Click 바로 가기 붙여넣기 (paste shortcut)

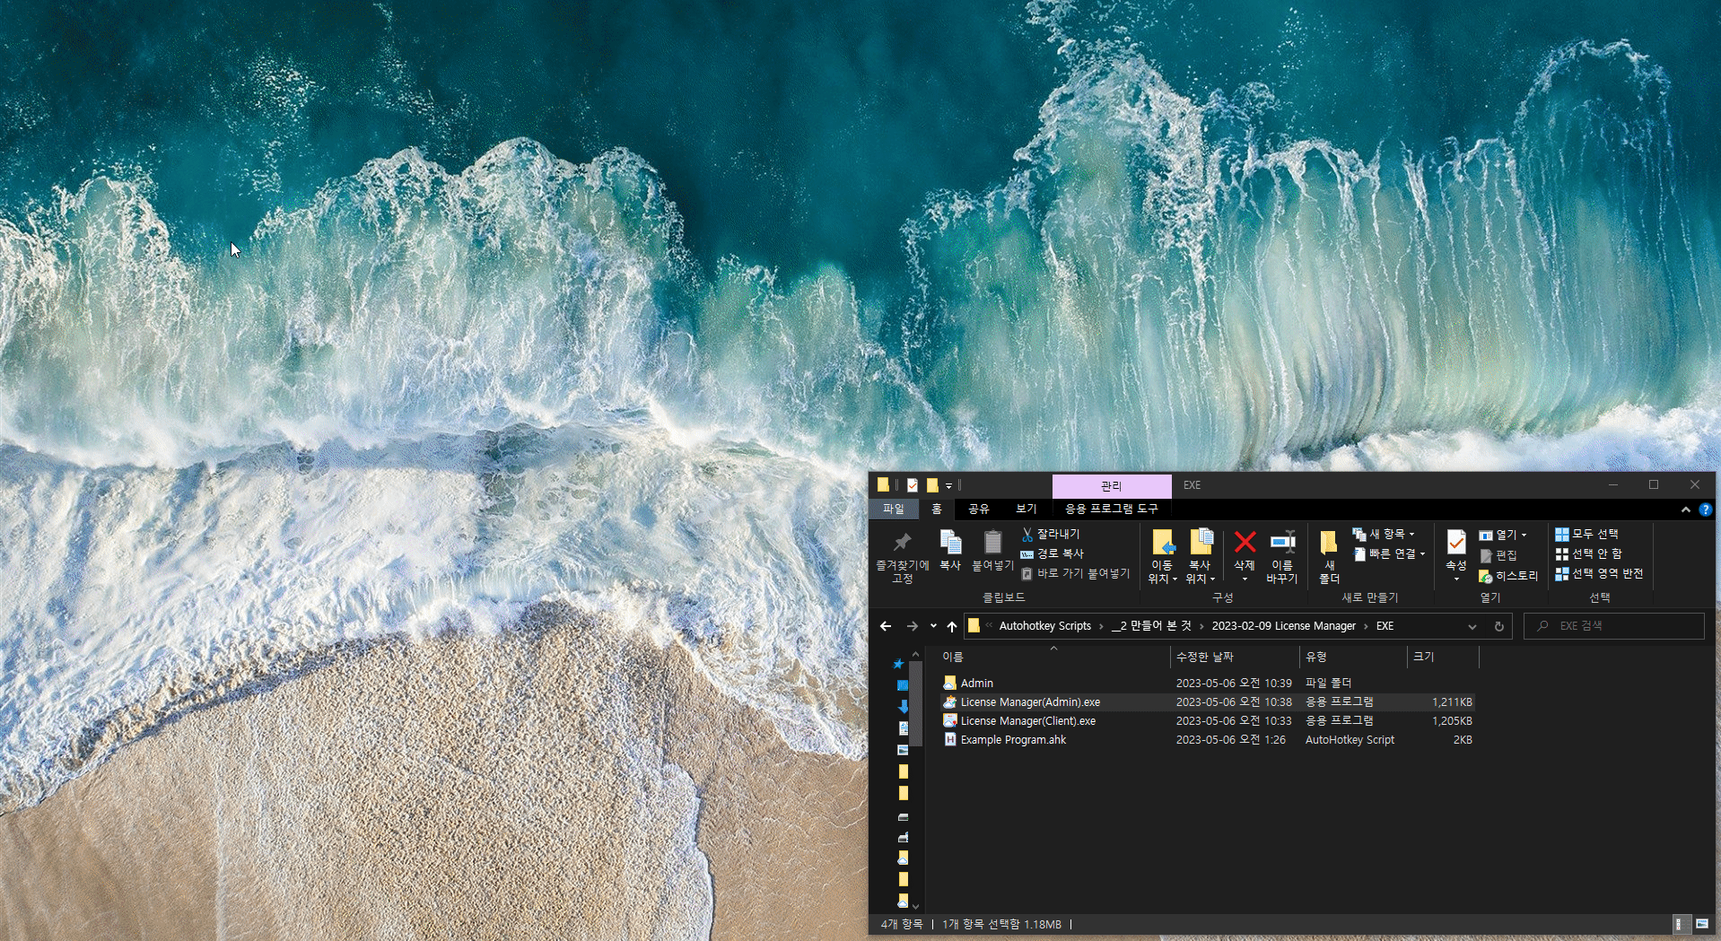[x=1075, y=573]
